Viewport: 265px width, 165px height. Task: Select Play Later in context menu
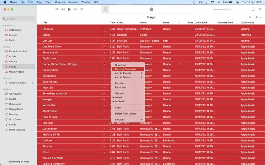[128, 87]
